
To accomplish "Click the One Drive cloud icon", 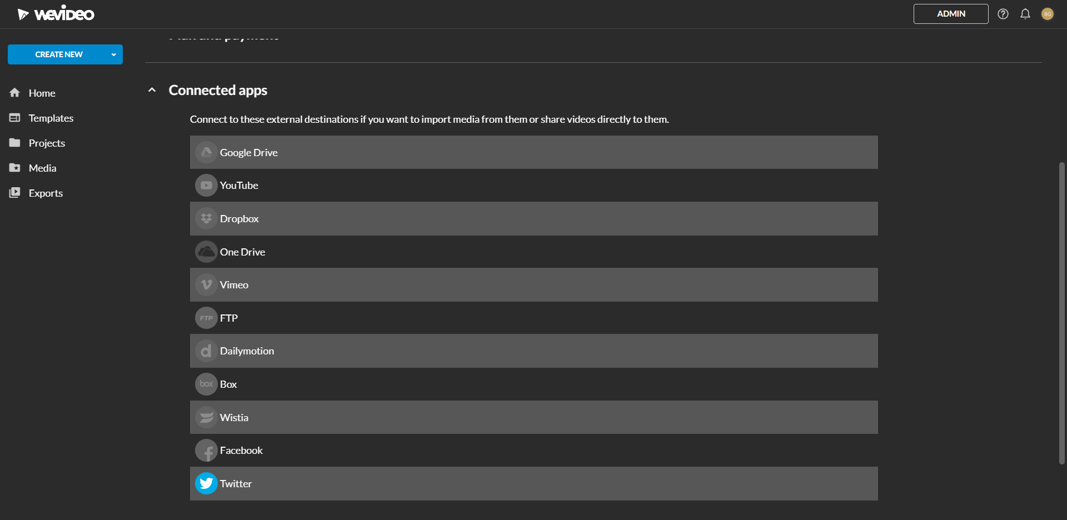I will [206, 251].
